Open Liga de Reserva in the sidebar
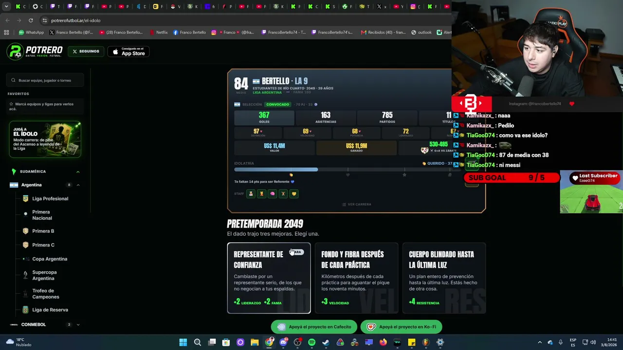623x350 pixels. 50,310
